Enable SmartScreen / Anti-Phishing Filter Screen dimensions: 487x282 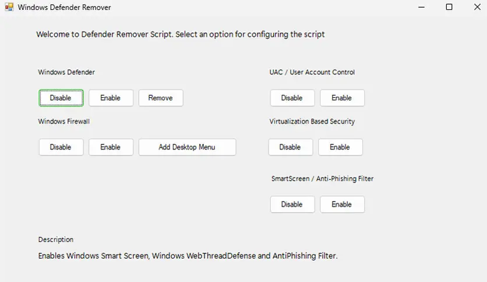pos(342,204)
